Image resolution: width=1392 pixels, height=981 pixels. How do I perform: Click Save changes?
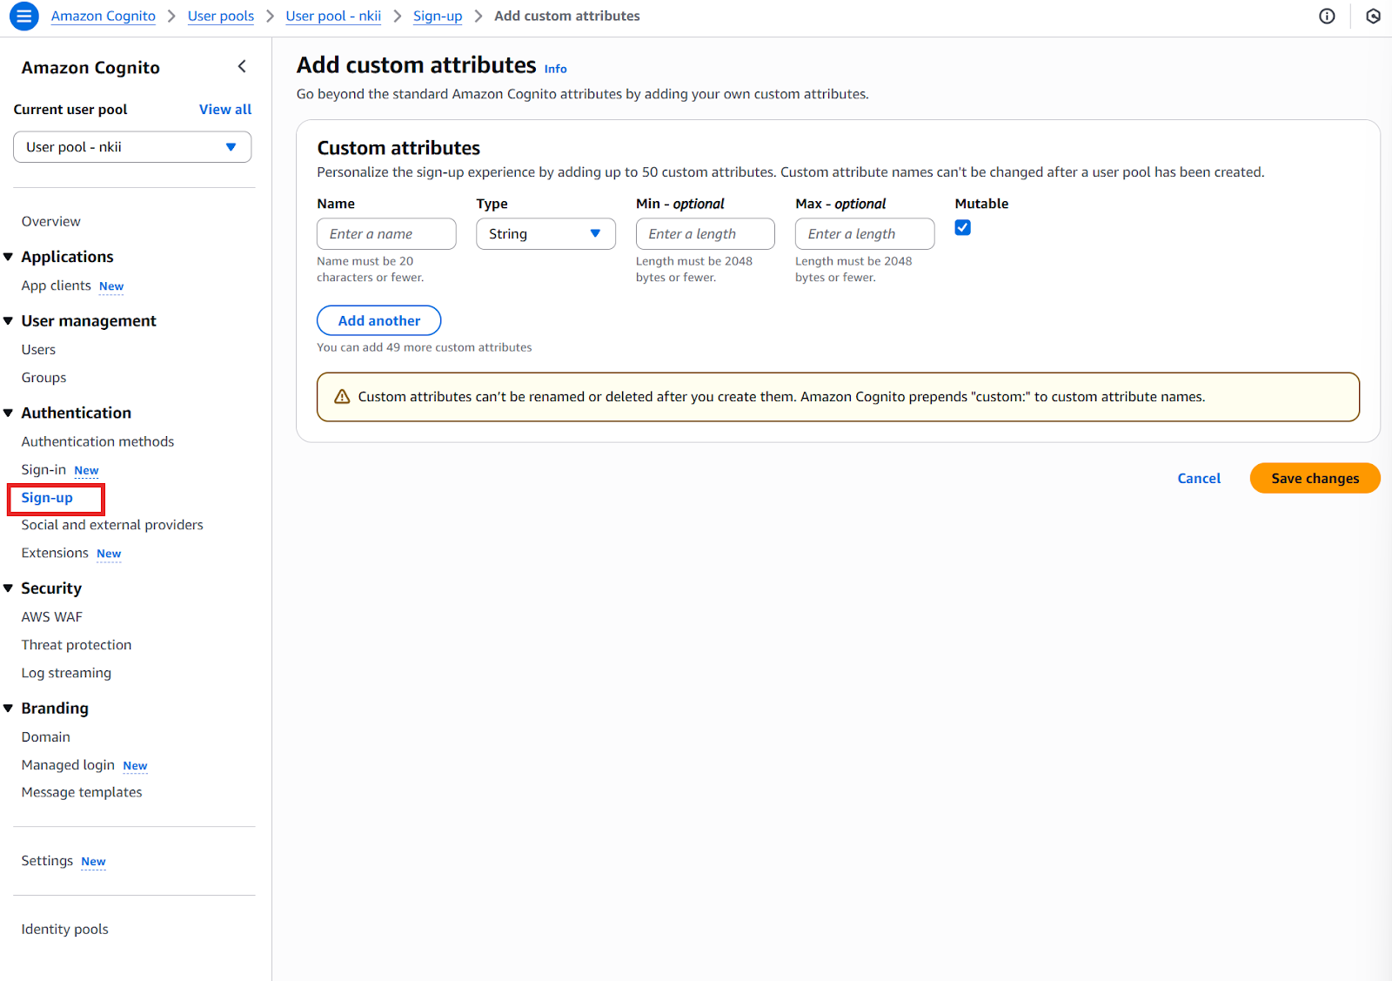pyautogui.click(x=1314, y=478)
